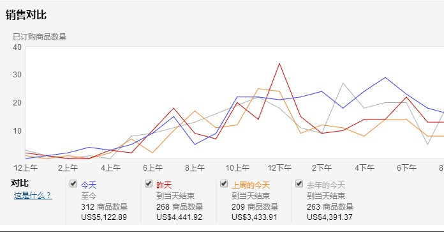
Task: Click the 263 商品数量 last year total
Action: (x=330, y=207)
